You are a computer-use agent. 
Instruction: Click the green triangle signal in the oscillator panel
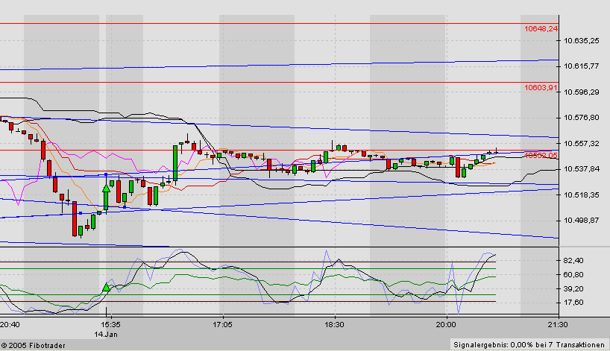(107, 287)
